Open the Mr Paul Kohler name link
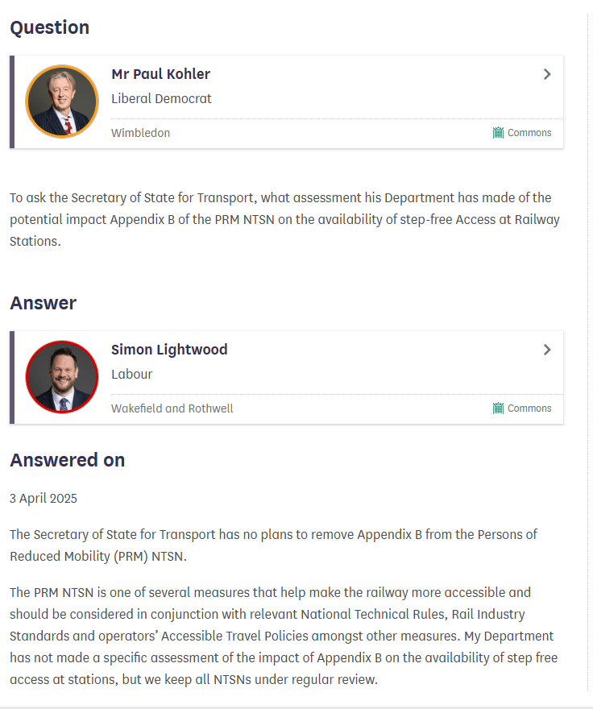 (160, 74)
